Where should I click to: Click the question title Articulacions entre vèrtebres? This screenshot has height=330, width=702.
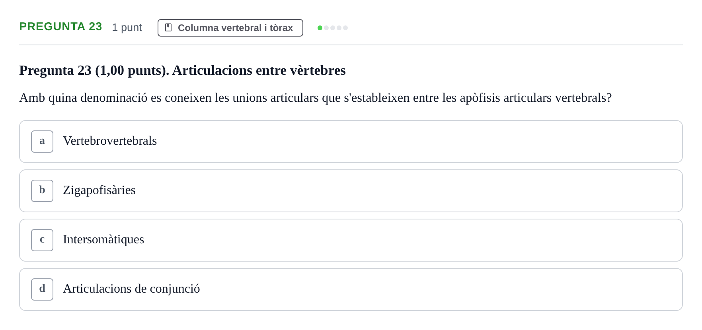click(182, 70)
